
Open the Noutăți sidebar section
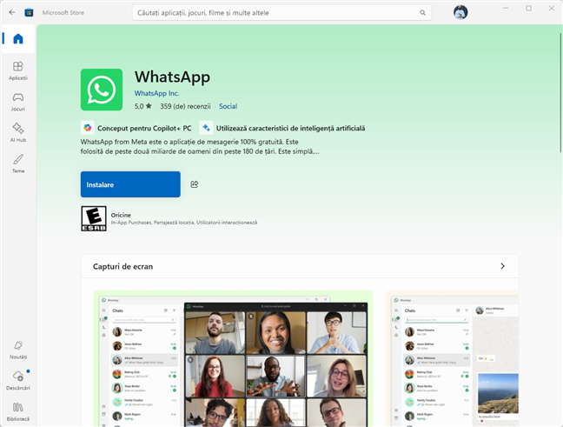pyautogui.click(x=18, y=350)
